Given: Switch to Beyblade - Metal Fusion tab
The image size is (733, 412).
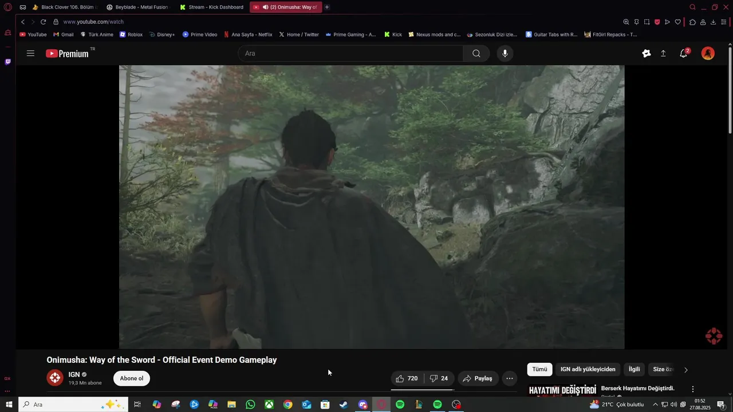Looking at the screenshot, I should pos(137,7).
